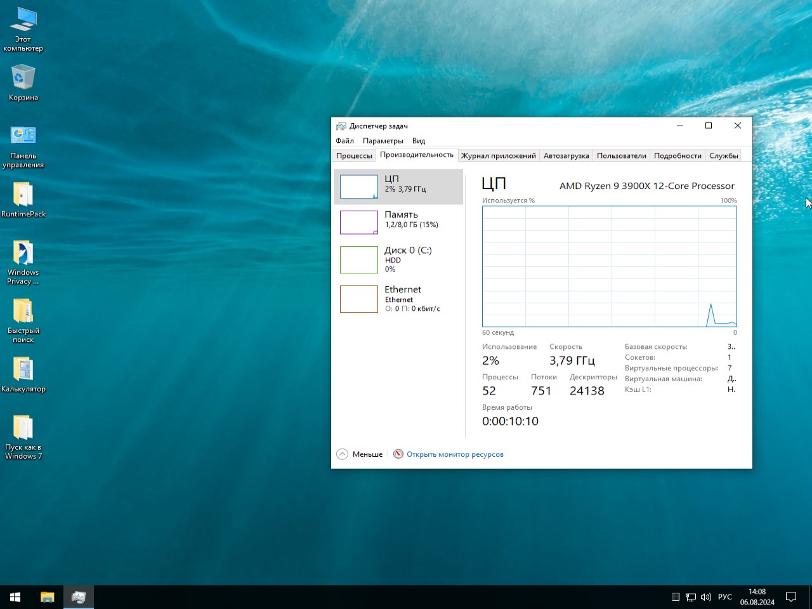Open the 'Этот компьютер' desktop icon

pos(23,20)
